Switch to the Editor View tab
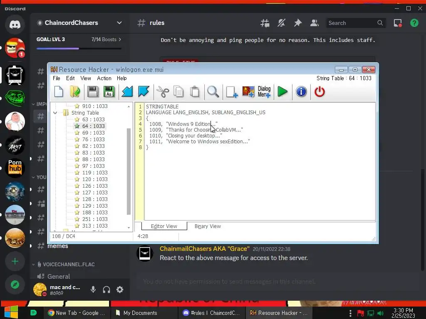 pyautogui.click(x=164, y=226)
